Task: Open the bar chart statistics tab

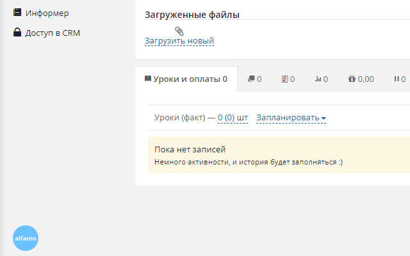Action: pos(321,79)
